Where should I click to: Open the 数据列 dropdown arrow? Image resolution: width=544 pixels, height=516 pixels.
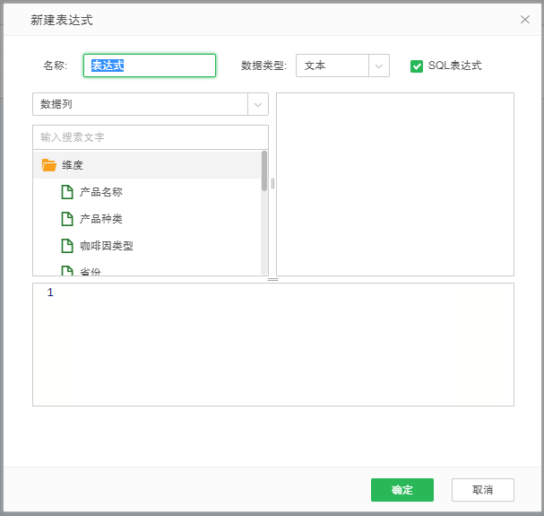click(x=258, y=105)
